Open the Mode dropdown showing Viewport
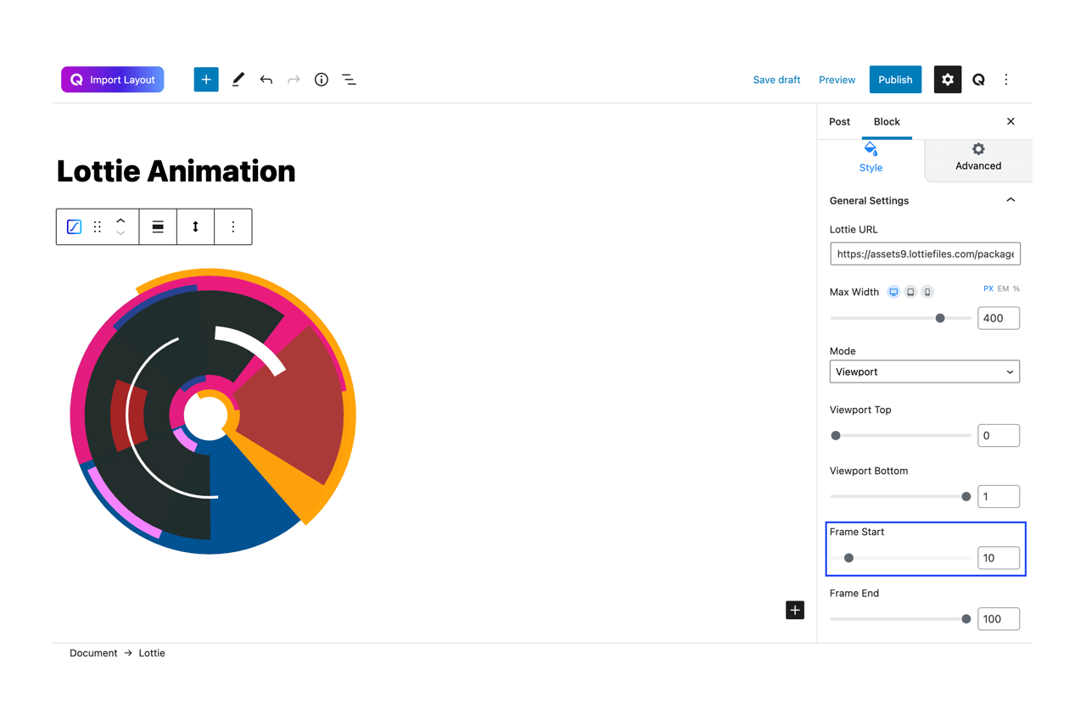The height and width of the screenshot is (709, 1086). (925, 371)
